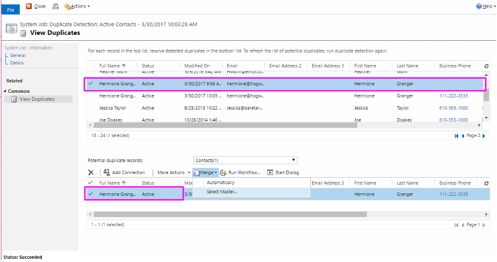Viewport: 497px width, 262px height.
Task: Sort bottom list by Business Phone
Action: pyautogui.click(x=455, y=183)
